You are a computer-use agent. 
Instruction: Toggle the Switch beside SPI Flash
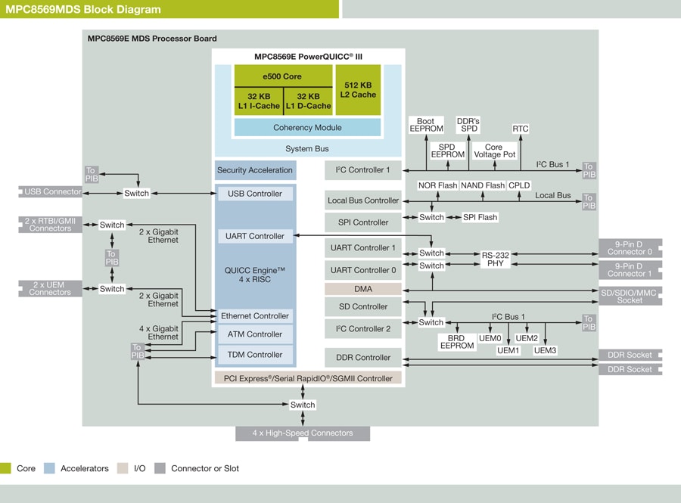pos(431,217)
